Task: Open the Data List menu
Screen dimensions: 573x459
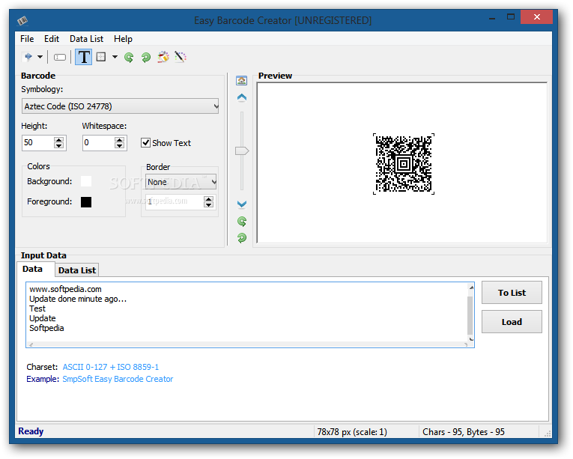Action: coord(87,39)
